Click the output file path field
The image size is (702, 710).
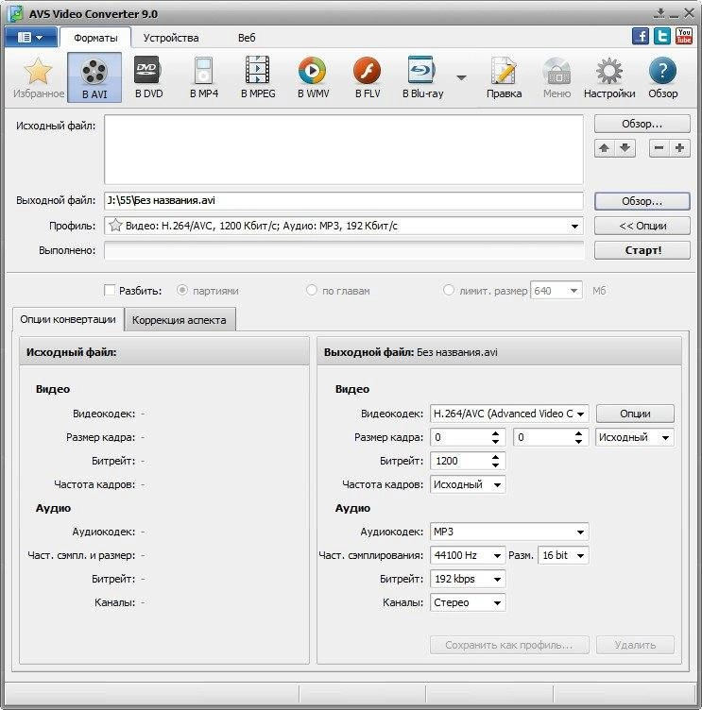[x=344, y=200]
